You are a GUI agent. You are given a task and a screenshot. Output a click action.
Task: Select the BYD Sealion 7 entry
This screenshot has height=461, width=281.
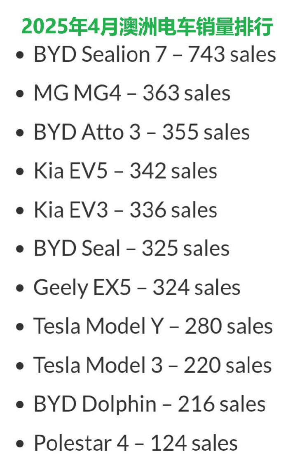coord(155,54)
